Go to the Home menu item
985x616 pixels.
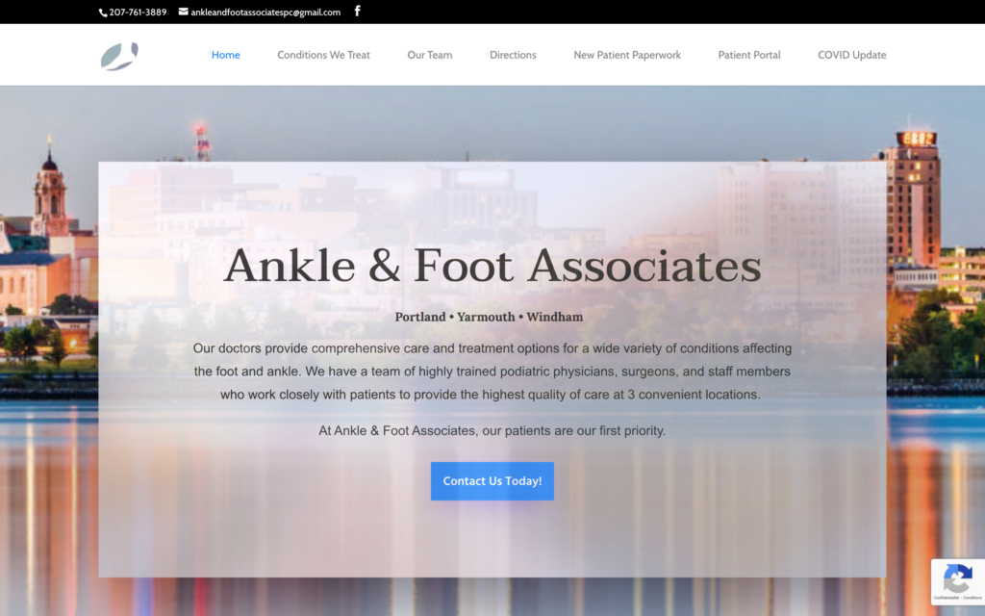coord(225,55)
